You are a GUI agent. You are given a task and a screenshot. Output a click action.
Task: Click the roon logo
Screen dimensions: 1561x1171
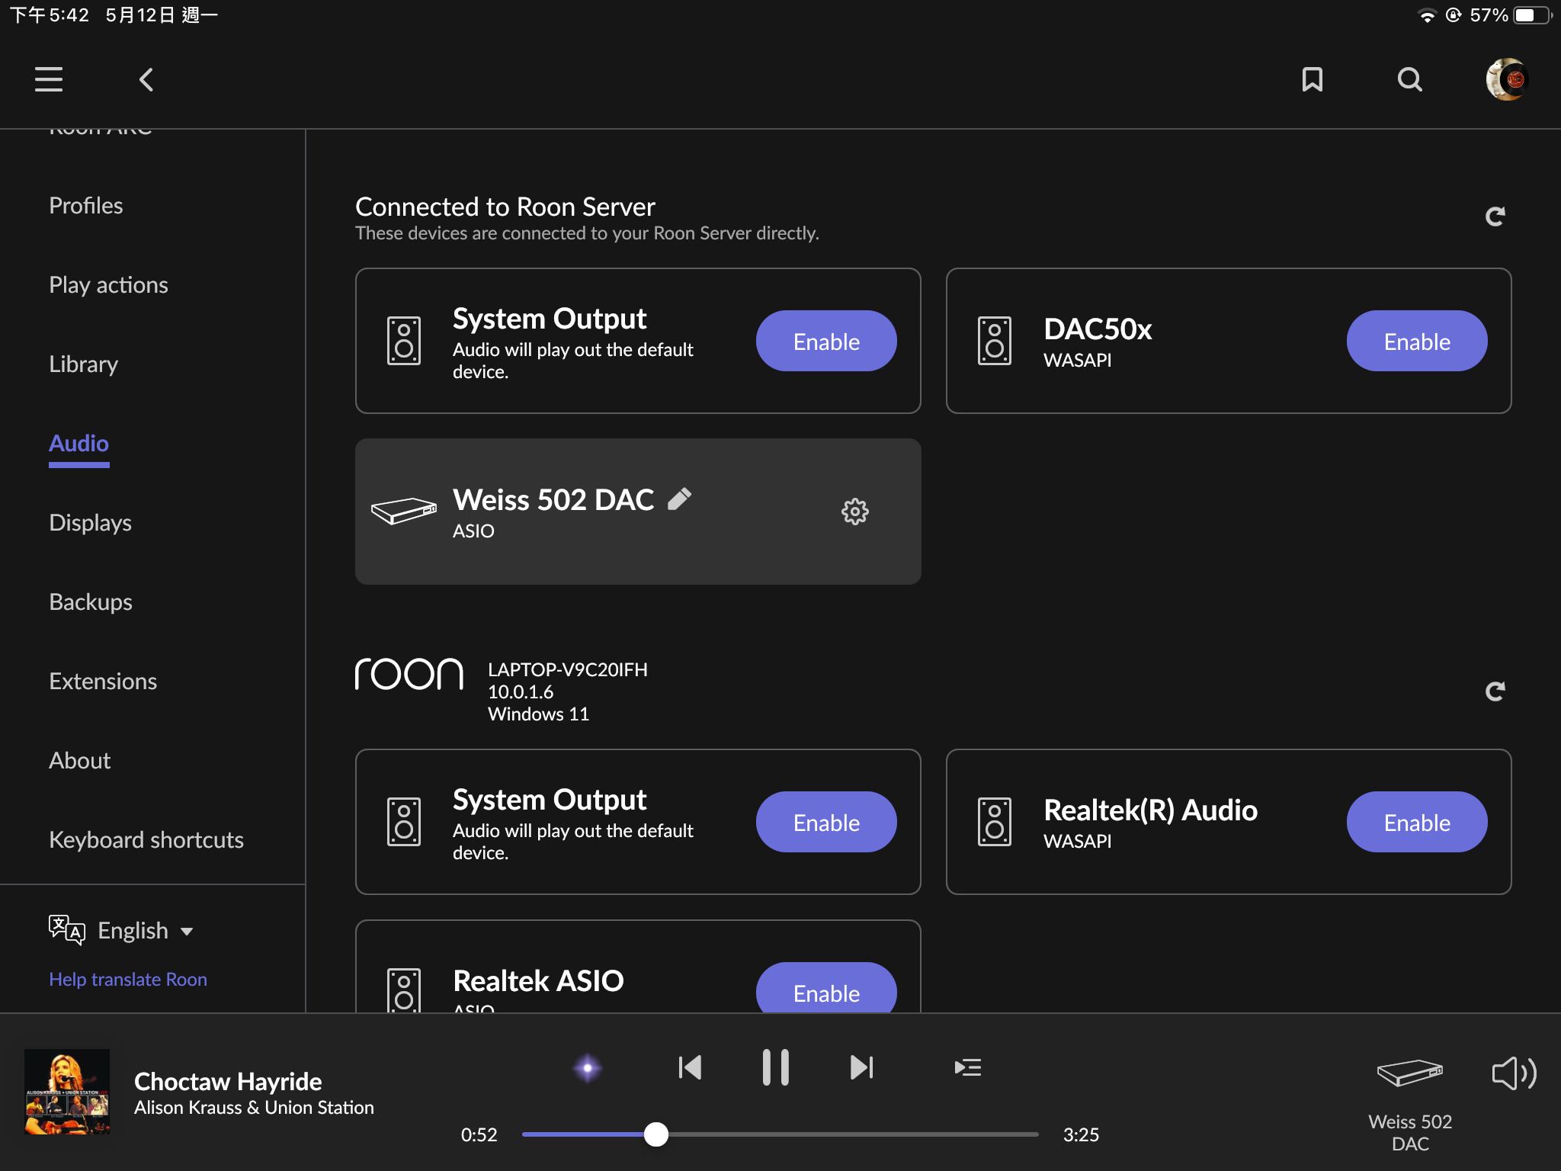409,674
